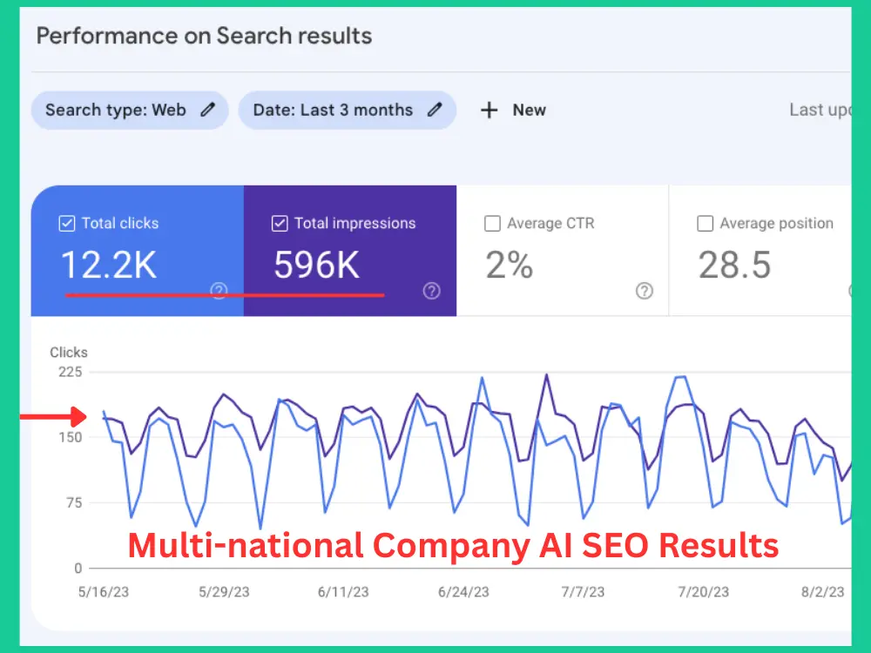Open help icon in Total clicks card
Screen dimensions: 871x653
pyautogui.click(x=219, y=291)
